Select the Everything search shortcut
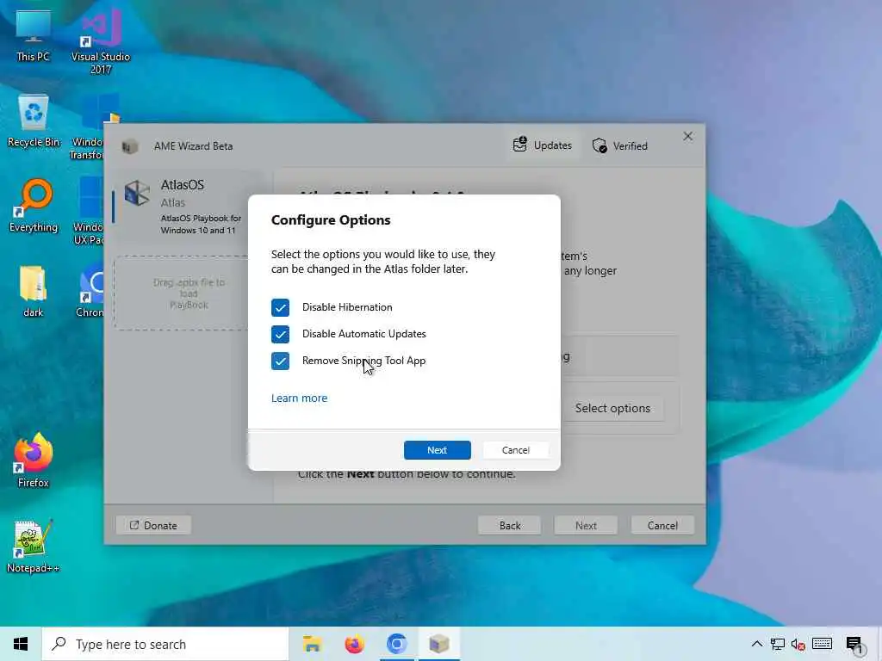This screenshot has height=661, width=882. click(34, 207)
